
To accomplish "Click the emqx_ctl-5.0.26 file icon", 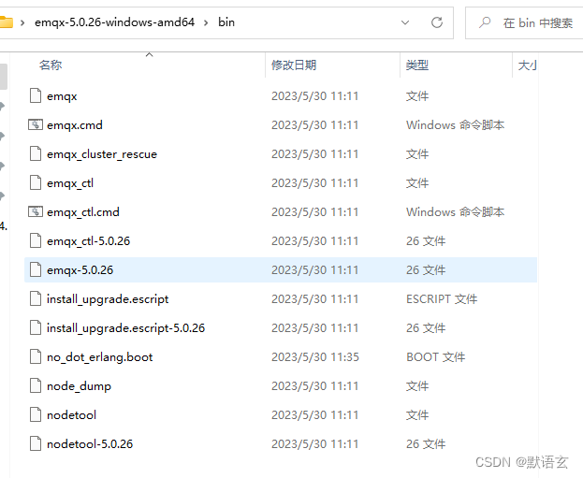I will point(36,240).
